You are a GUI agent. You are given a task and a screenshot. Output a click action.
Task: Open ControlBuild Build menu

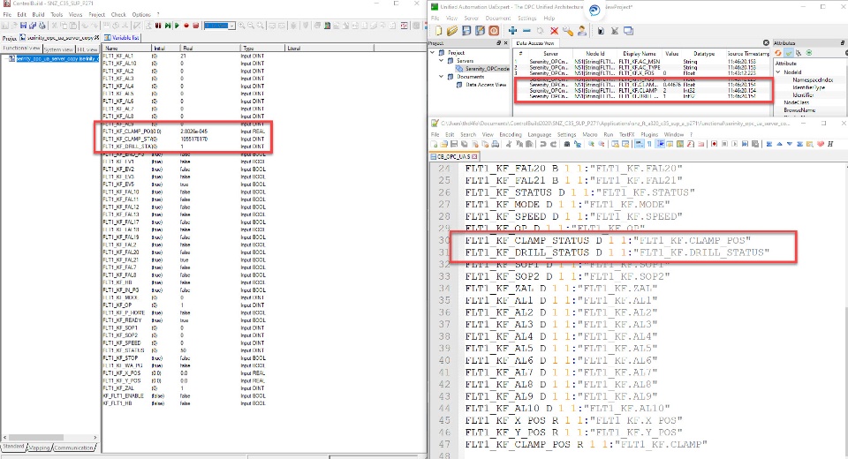click(38, 15)
